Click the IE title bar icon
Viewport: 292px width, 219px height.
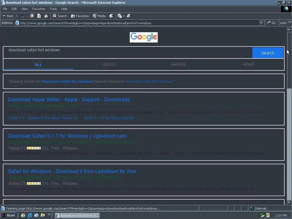coord(3,2)
